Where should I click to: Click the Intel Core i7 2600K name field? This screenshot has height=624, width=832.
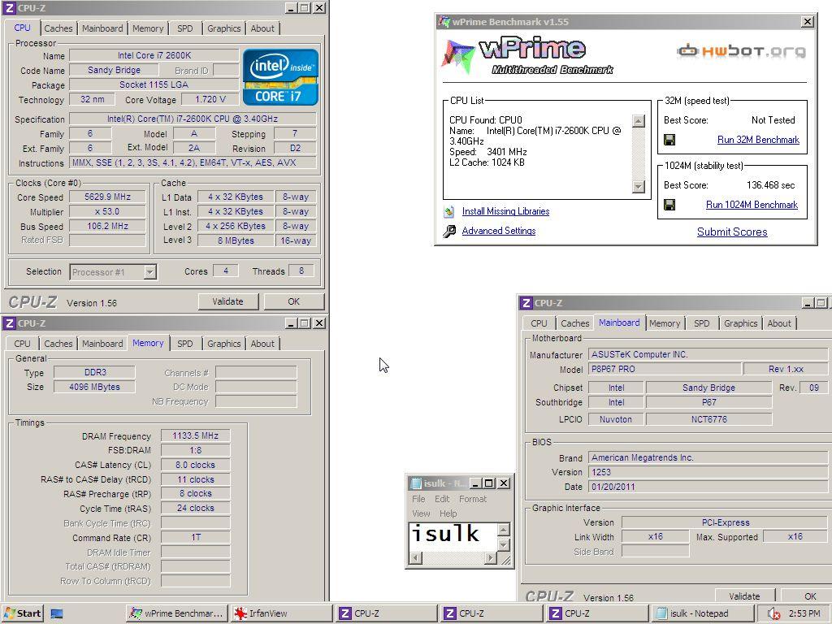154,55
